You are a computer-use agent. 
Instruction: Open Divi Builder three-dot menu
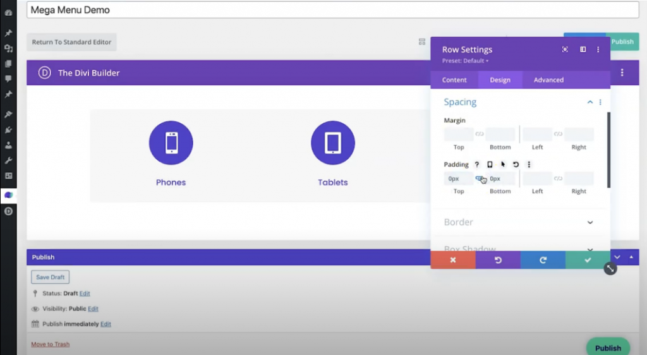coord(622,73)
